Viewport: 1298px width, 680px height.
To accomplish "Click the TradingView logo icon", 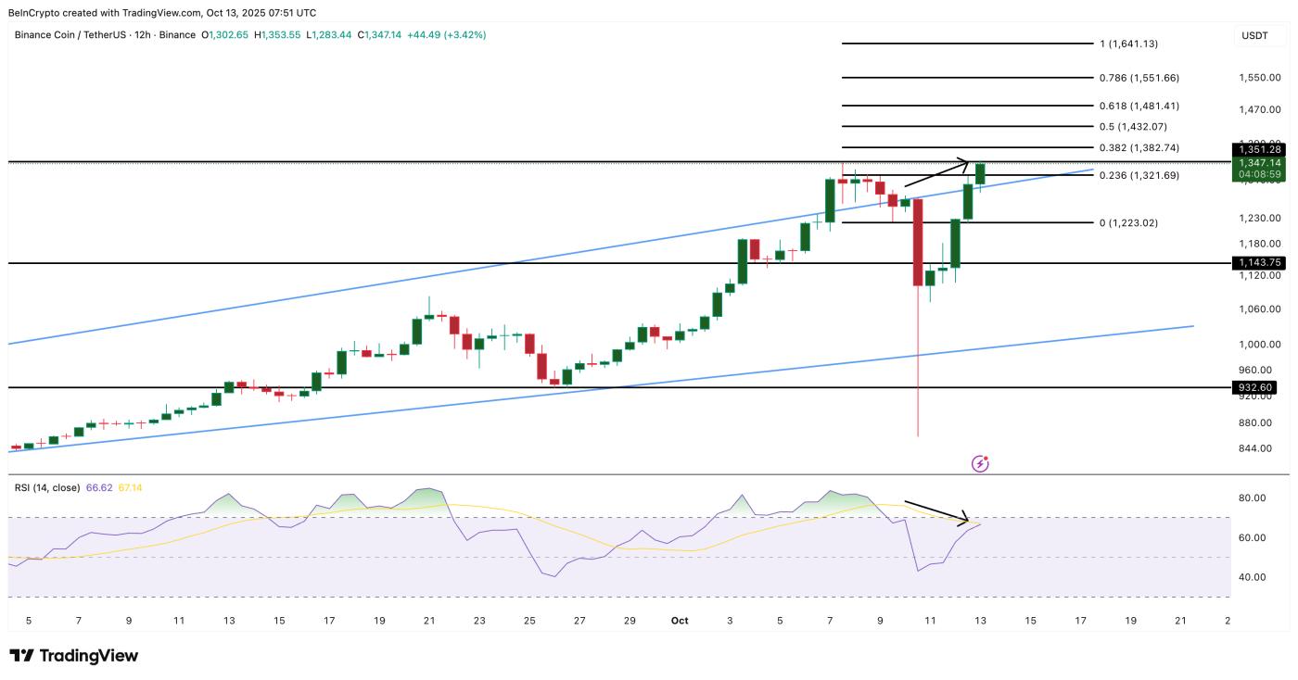I will [x=22, y=656].
